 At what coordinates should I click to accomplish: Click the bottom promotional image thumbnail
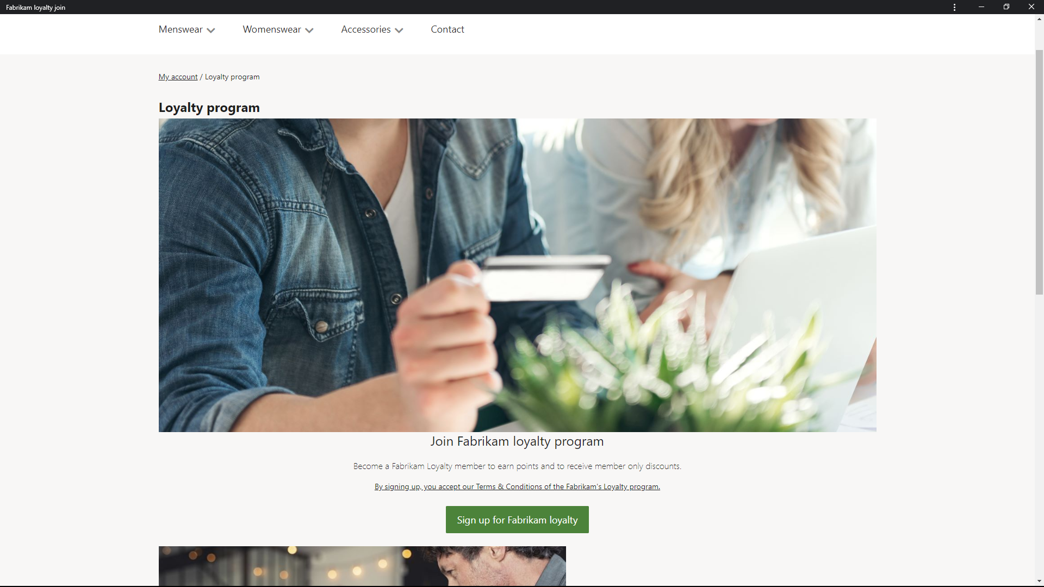tap(362, 566)
